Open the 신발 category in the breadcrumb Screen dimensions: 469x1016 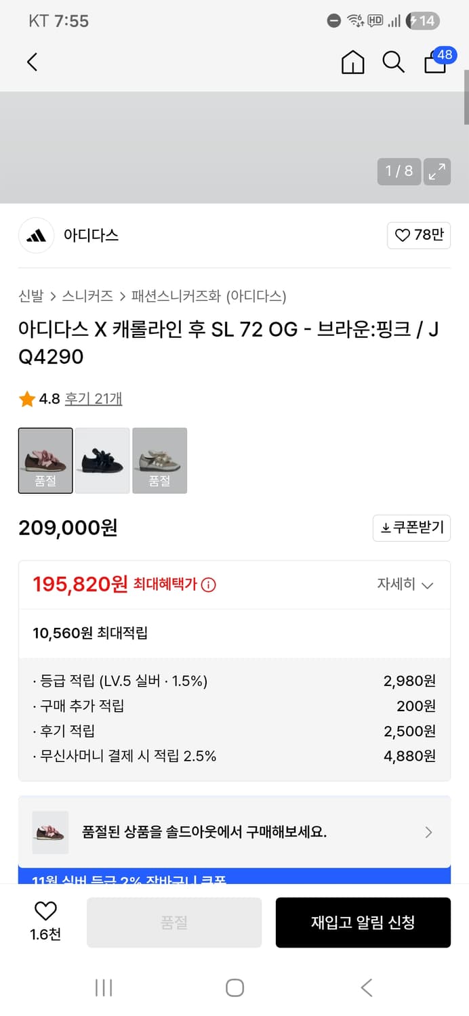[28, 297]
